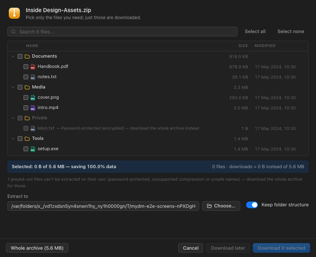Image resolution: width=316 pixels, height=257 pixels.
Task: Toggle Keep folder structure switch
Action: [252, 205]
